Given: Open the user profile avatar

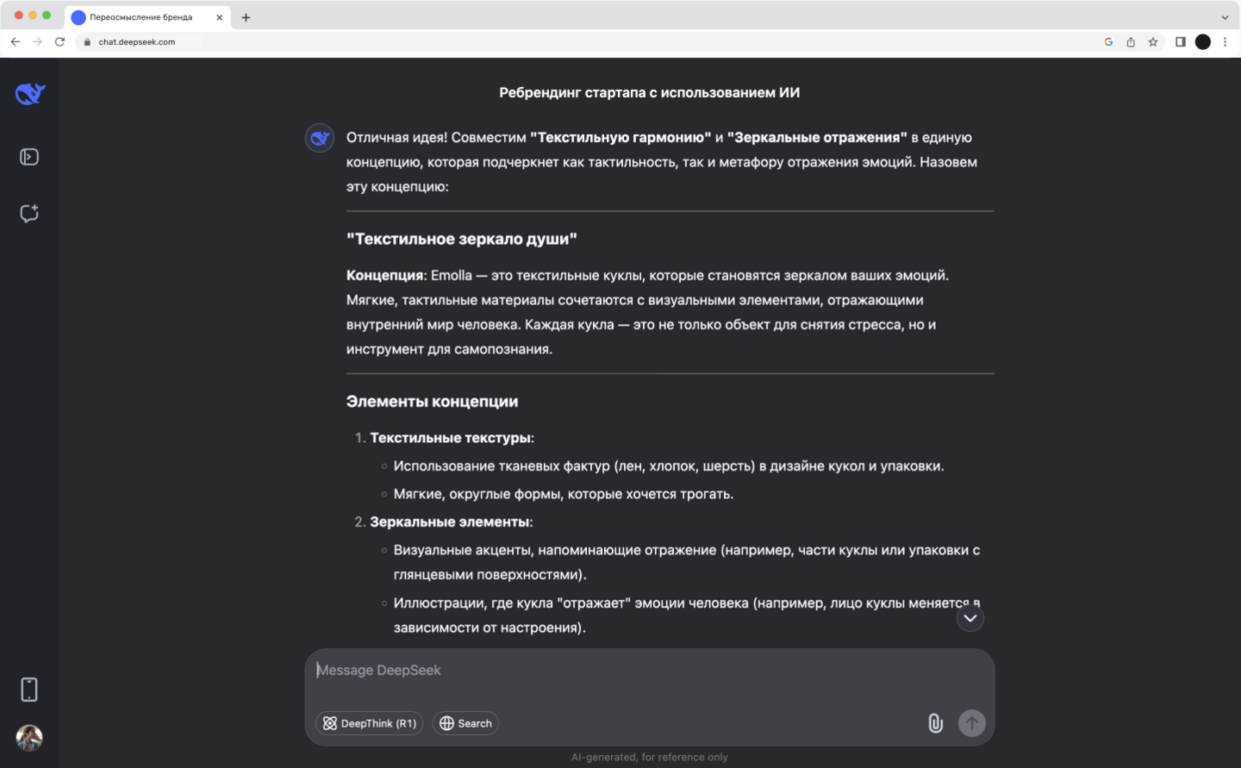Looking at the screenshot, I should (29, 738).
